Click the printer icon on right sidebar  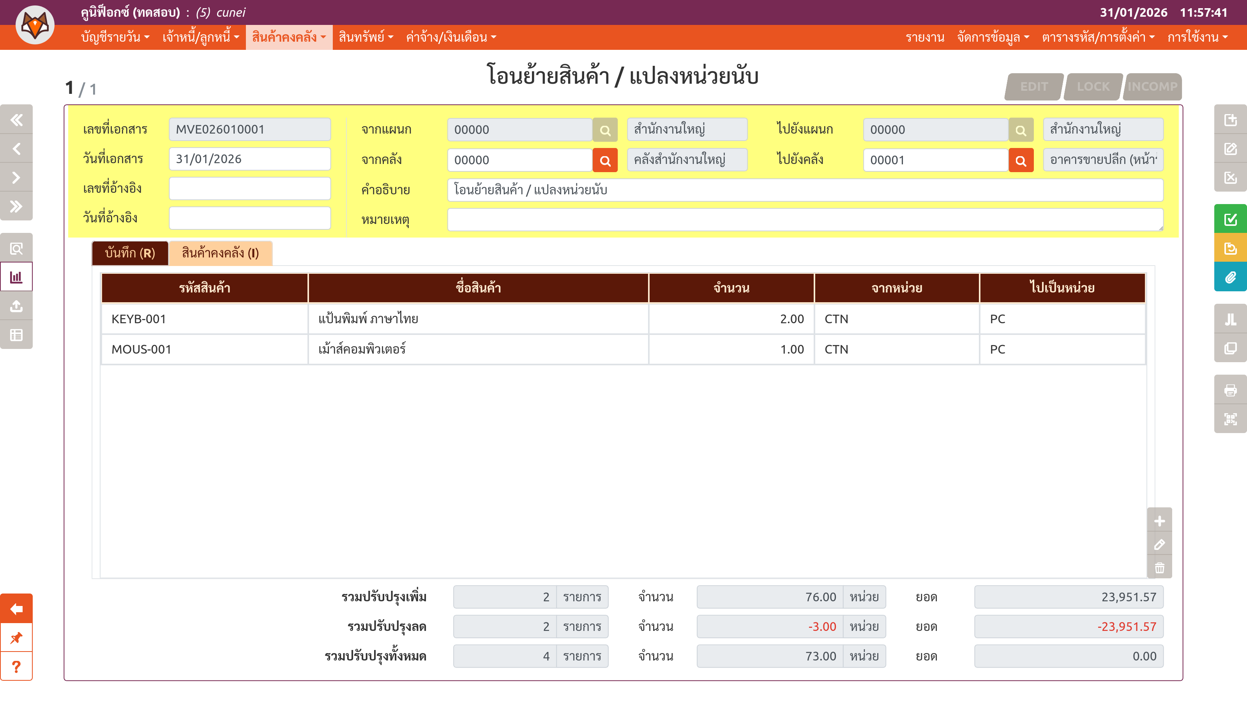[x=1230, y=390]
